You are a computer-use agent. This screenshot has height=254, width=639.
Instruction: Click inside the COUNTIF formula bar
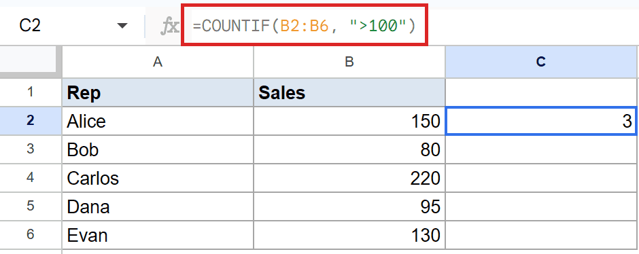point(304,26)
